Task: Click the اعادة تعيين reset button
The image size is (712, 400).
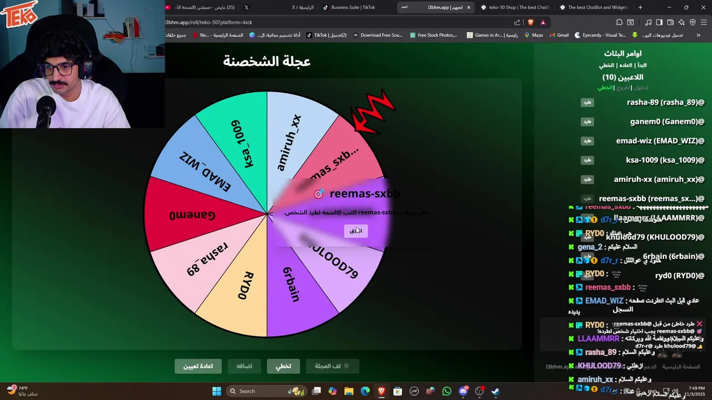Action: (198, 366)
